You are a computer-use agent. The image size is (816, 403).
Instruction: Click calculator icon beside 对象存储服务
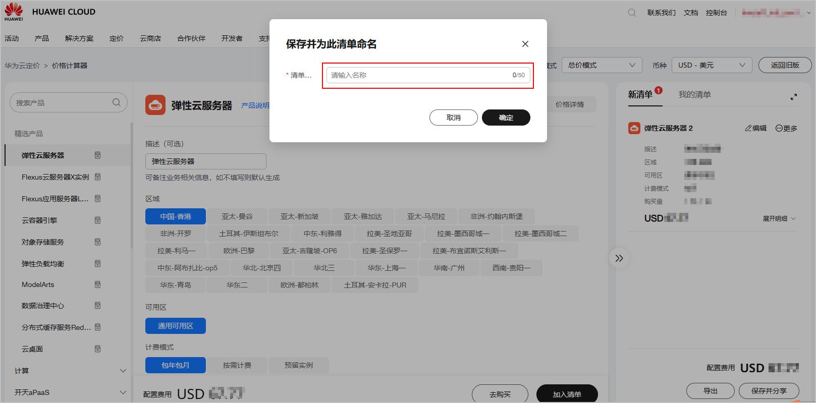[x=98, y=242]
